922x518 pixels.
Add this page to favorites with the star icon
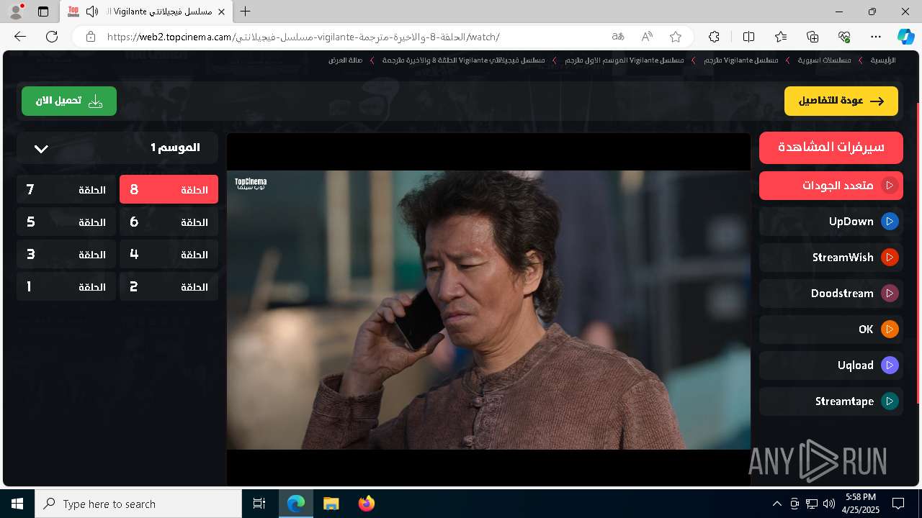point(676,37)
